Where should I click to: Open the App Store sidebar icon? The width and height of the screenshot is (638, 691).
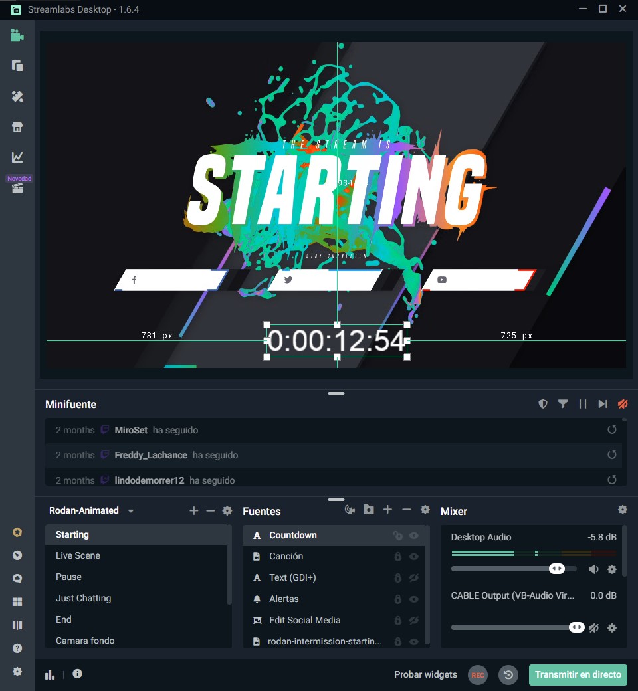pos(17,127)
